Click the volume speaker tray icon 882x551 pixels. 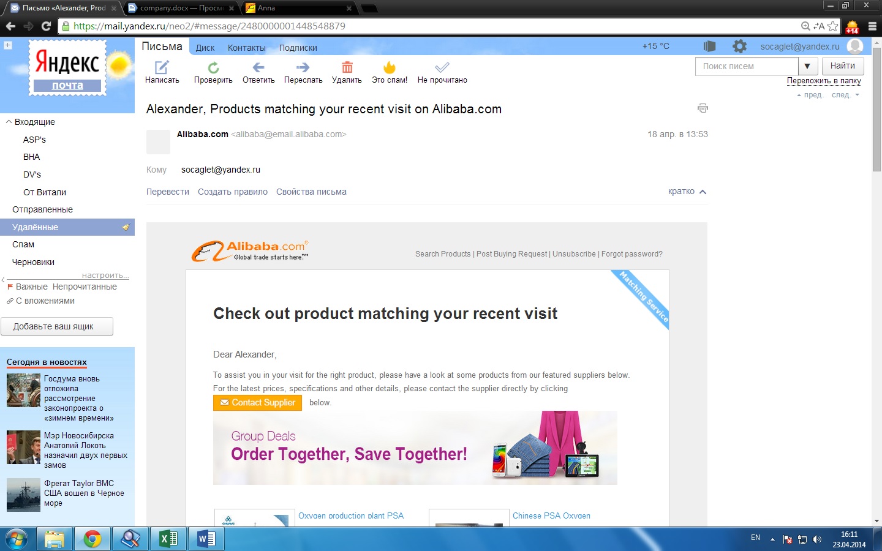click(x=817, y=539)
